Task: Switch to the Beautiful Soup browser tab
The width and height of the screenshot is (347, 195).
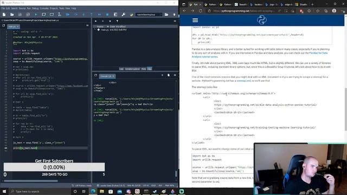Action: [x=241, y=4]
